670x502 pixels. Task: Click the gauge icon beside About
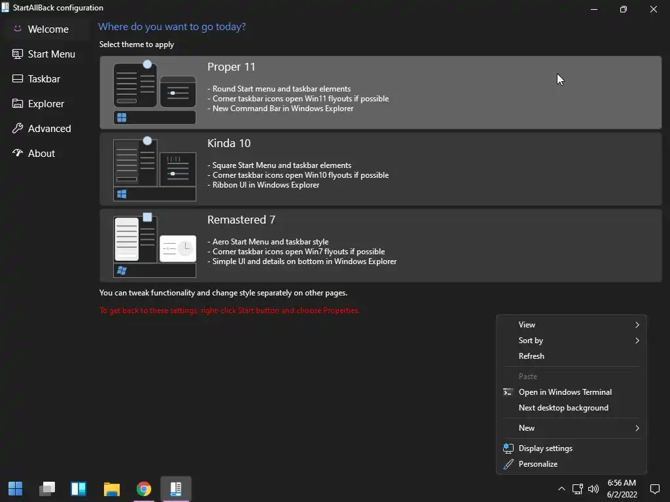tap(18, 152)
